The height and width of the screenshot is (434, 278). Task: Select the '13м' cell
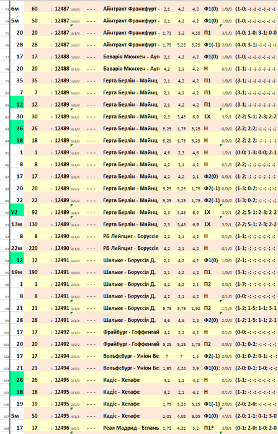pos(17,224)
